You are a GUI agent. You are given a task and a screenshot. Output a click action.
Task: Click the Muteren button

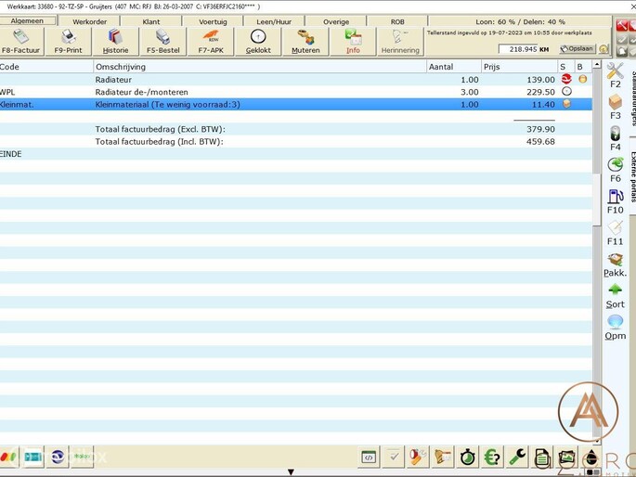tap(305, 41)
